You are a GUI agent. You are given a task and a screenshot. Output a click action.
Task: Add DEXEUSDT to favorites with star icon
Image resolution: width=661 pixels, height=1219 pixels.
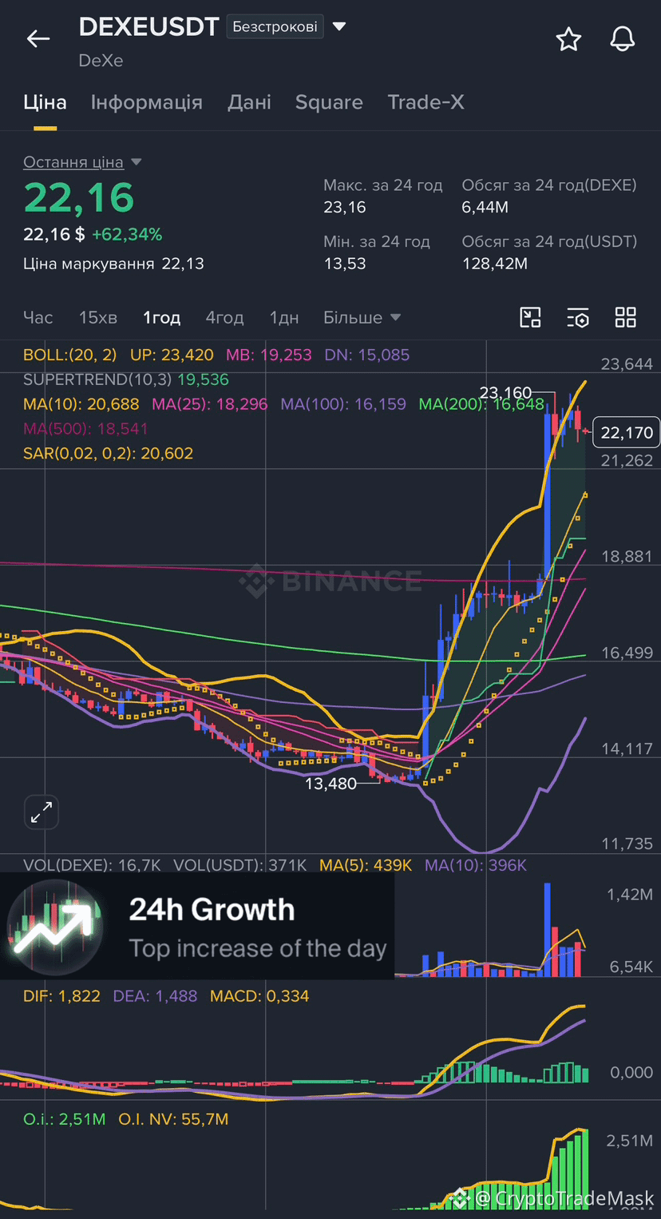tap(568, 38)
